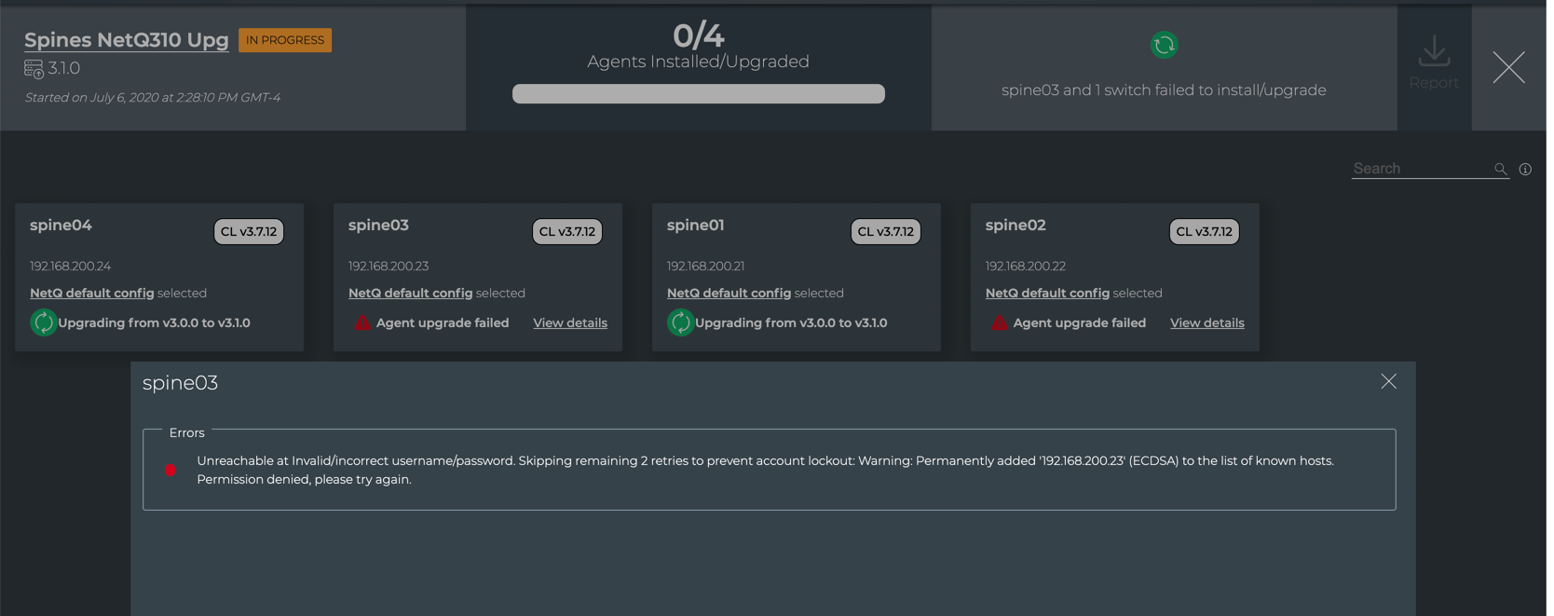Image resolution: width=1554 pixels, height=616 pixels.
Task: Click spine01 upgrading spinner icon
Action: [680, 322]
